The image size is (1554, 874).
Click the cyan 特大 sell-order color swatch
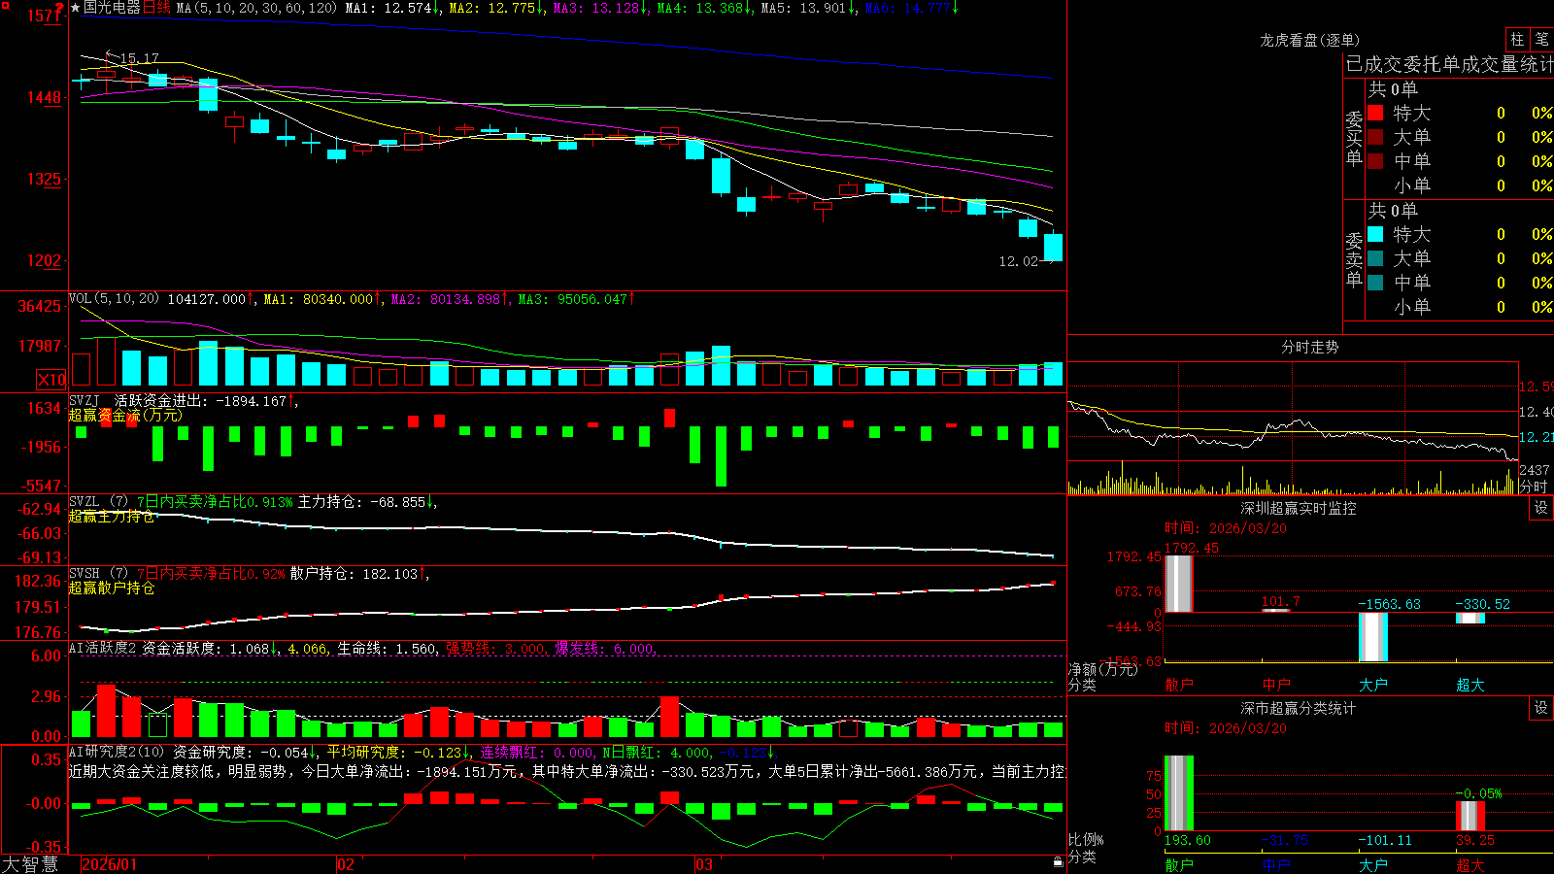[1375, 234]
